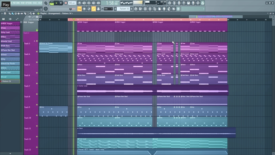Viewport: 275px width, 155px height.
Task: Open the TOOLS menu
Action: tap(35, 3)
